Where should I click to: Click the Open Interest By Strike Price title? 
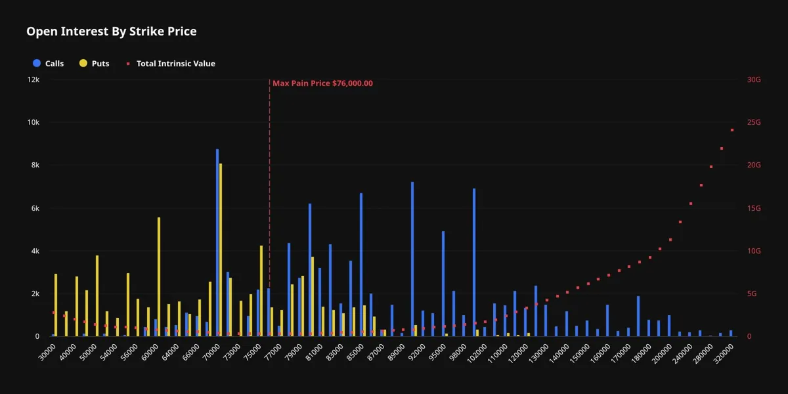(x=111, y=31)
